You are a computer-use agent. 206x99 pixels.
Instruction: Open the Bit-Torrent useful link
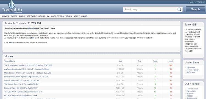[x=191, y=72]
